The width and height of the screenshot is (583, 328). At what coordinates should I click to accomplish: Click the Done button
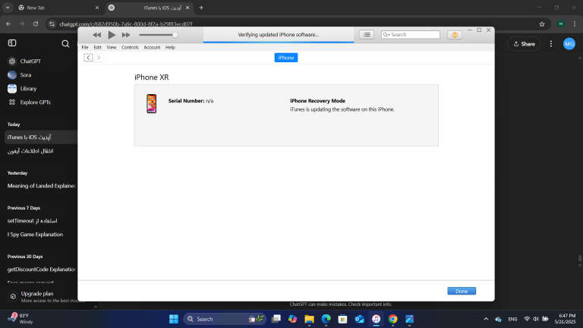(x=462, y=291)
